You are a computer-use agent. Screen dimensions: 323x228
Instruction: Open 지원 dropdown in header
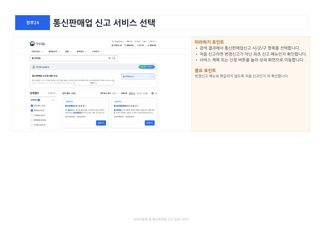click(x=145, y=42)
